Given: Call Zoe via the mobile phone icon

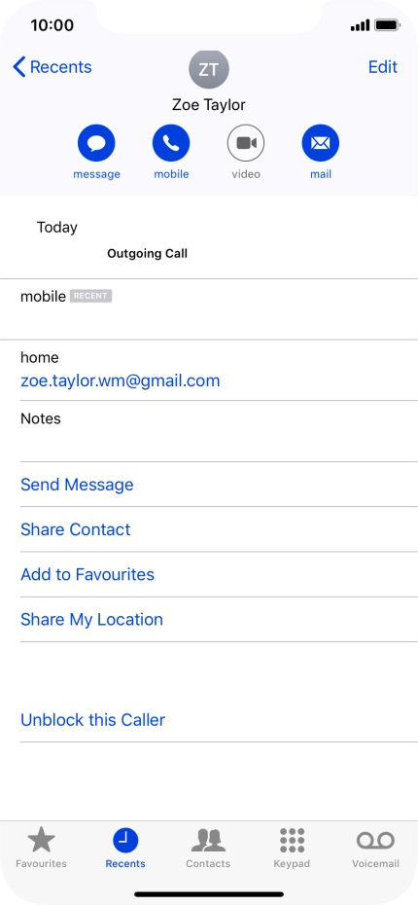Looking at the screenshot, I should click(171, 142).
